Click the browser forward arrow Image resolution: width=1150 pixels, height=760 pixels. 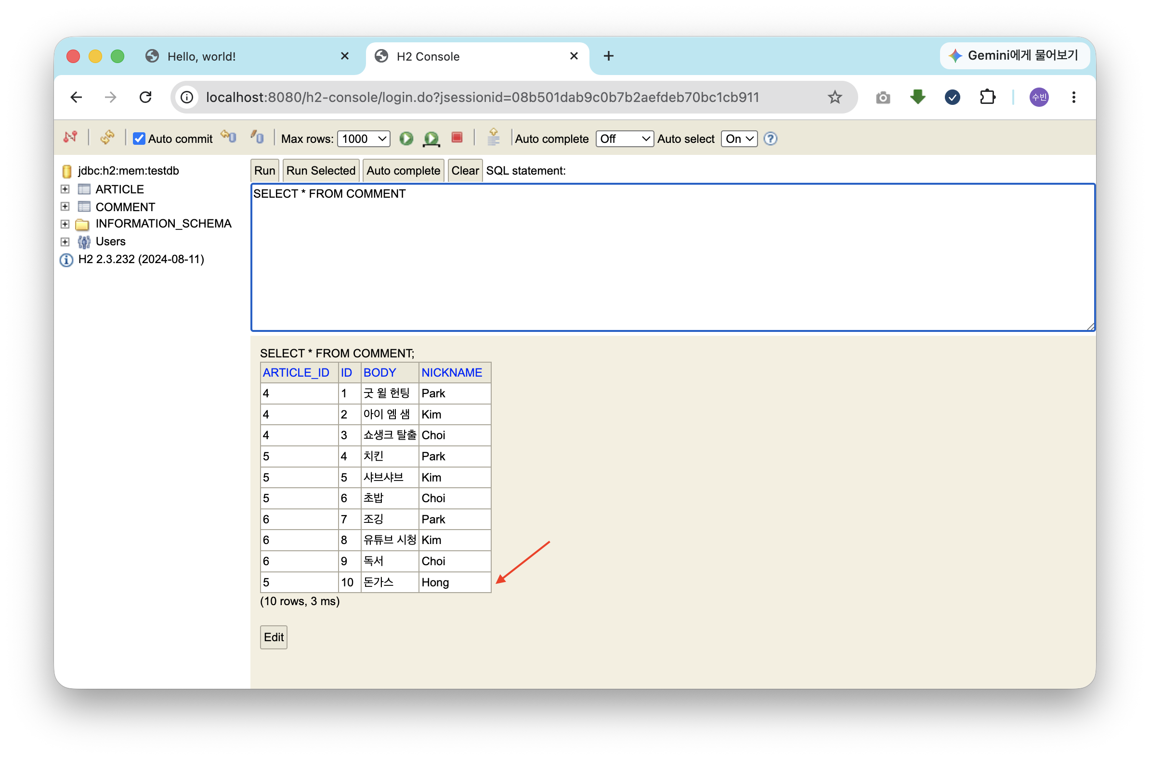coord(111,98)
